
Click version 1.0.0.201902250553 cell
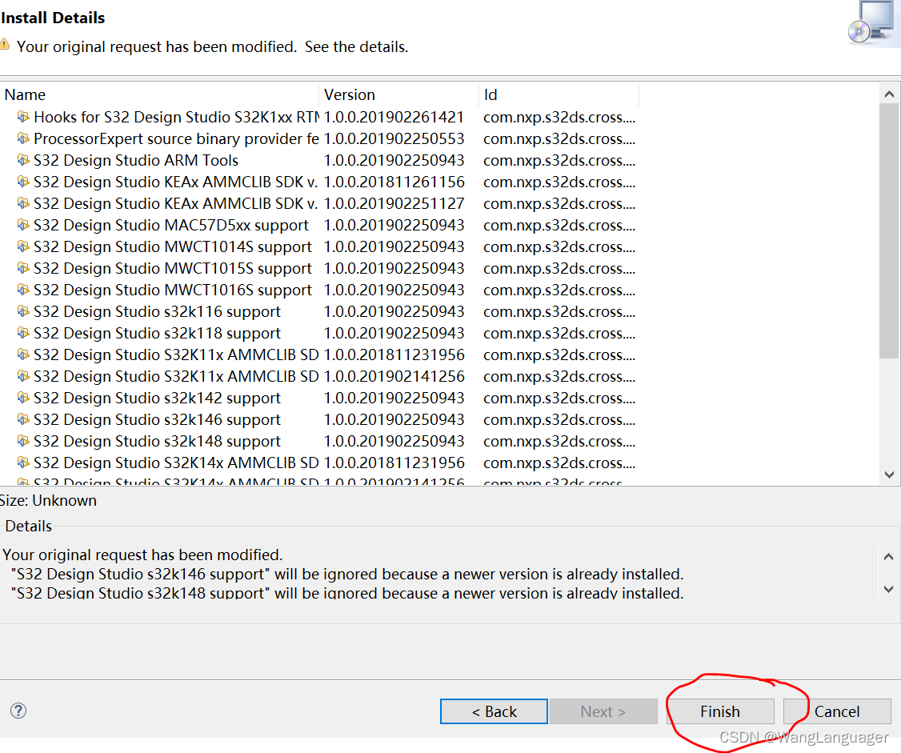tap(394, 139)
